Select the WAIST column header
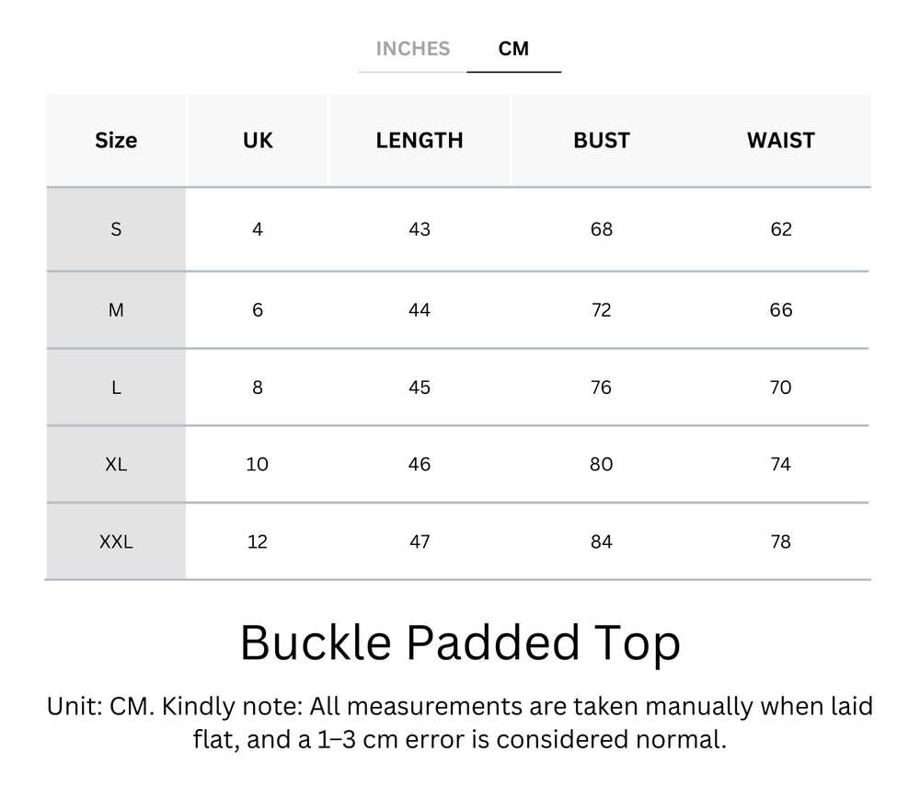The height and width of the screenshot is (787, 920). tap(780, 140)
